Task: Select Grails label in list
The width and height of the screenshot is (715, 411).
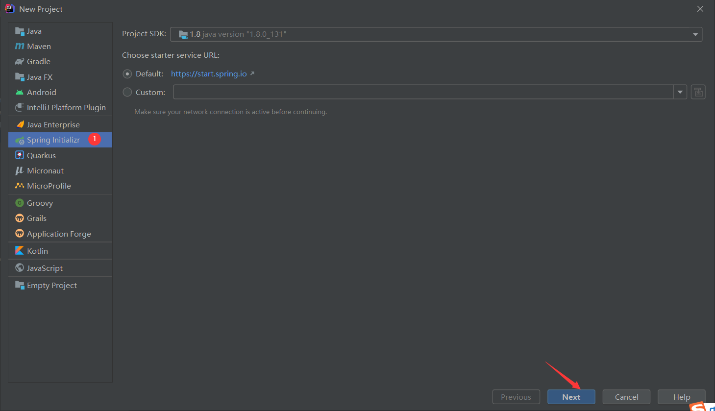Action: (x=37, y=218)
